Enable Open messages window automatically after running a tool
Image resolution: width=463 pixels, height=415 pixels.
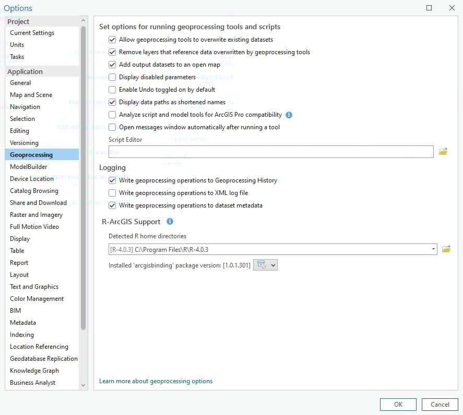pyautogui.click(x=112, y=127)
